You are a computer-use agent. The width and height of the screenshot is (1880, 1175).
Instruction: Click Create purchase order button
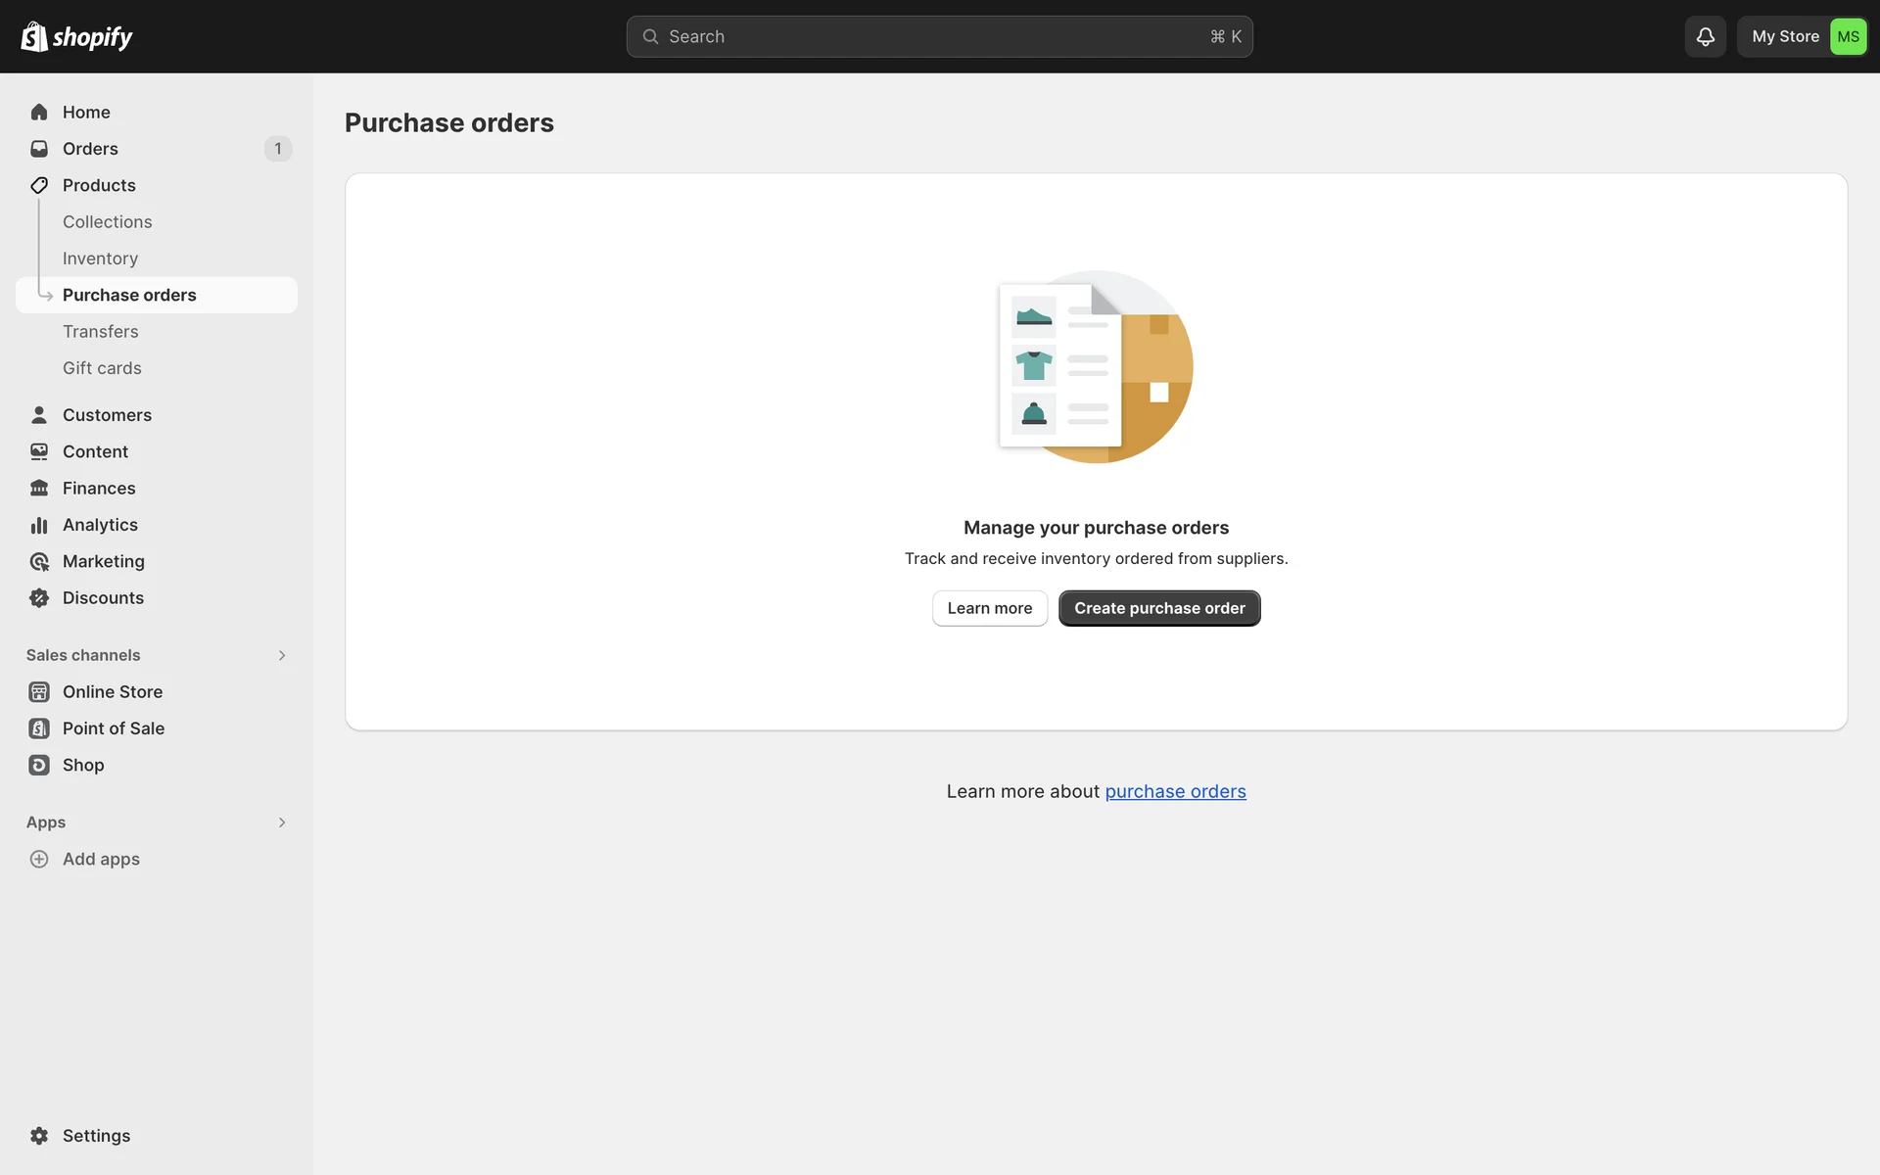(x=1159, y=608)
